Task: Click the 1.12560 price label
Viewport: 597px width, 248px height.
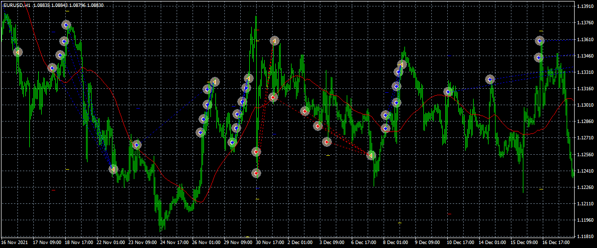Action: (x=586, y=154)
